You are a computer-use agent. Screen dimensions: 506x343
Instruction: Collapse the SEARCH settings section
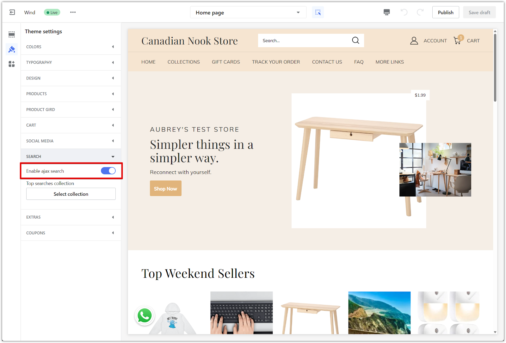coord(71,157)
